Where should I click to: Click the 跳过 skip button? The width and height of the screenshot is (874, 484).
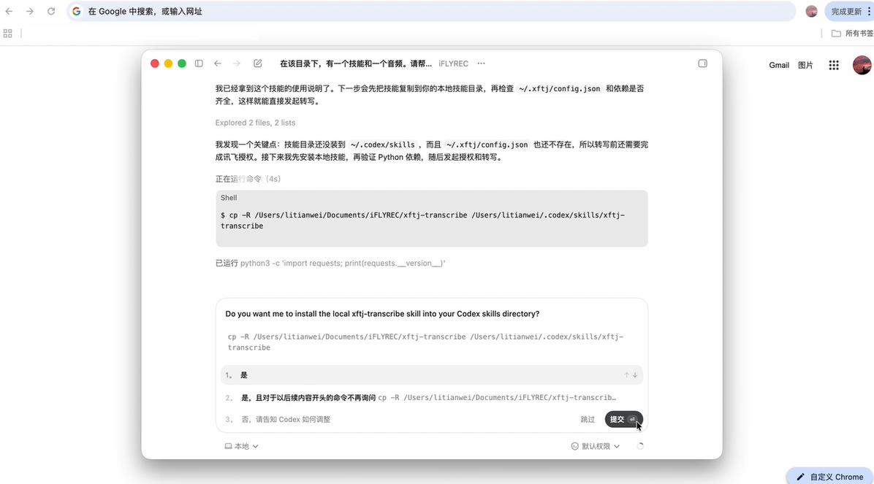(x=588, y=419)
